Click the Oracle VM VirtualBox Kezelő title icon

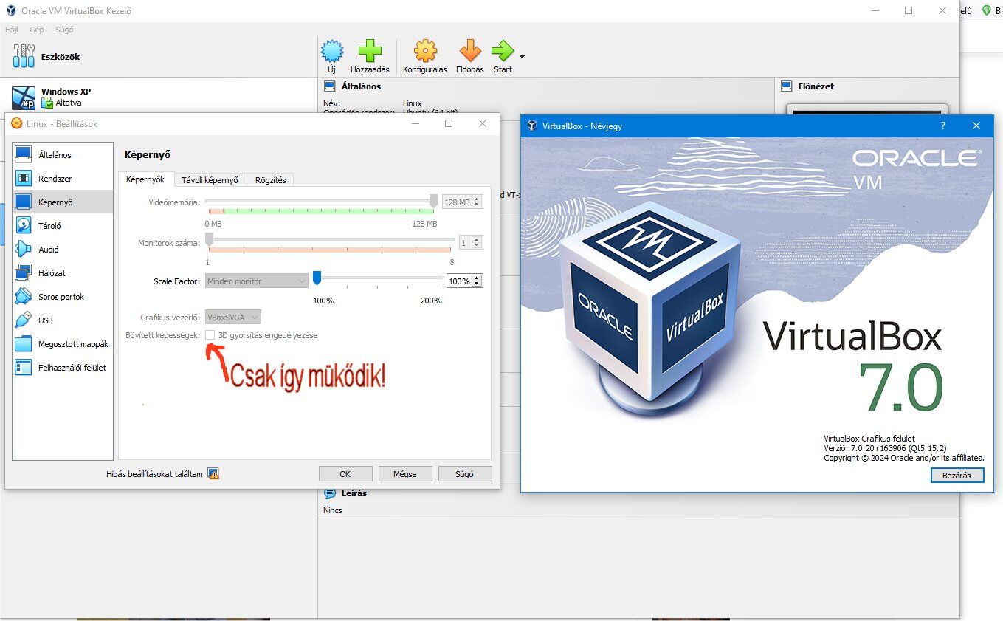coord(10,11)
